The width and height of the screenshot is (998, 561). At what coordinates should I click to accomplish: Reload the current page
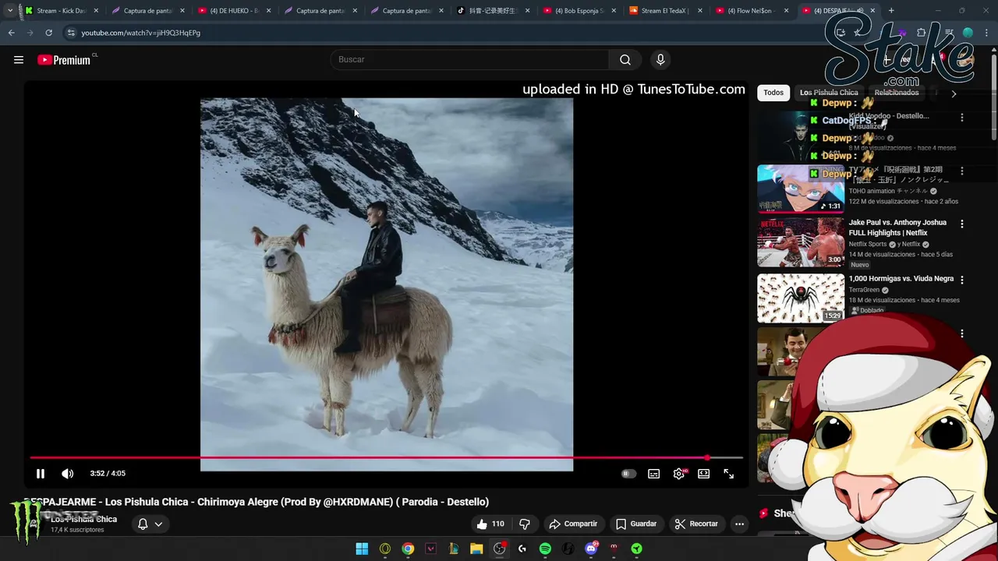click(x=48, y=33)
